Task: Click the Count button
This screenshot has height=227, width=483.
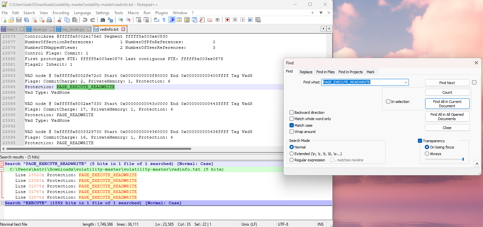Action: pos(447,92)
